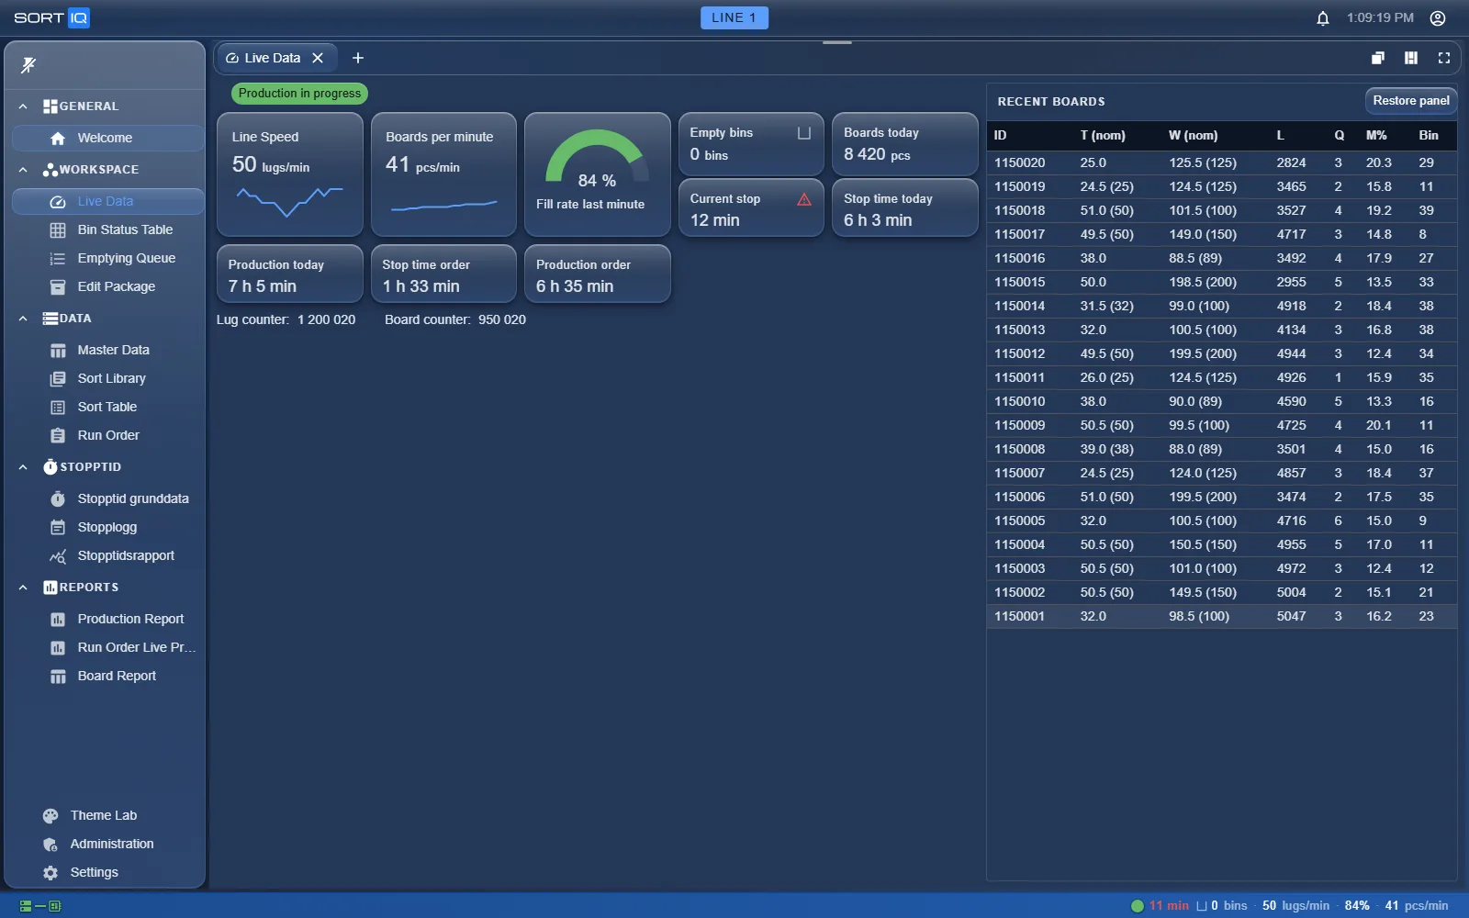
Task: Collapse the Reports section
Action: (23, 588)
